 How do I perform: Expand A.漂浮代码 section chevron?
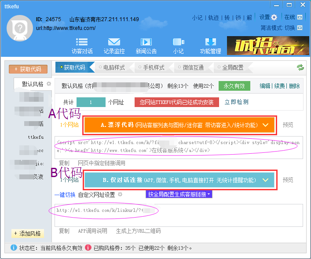(x=265, y=125)
